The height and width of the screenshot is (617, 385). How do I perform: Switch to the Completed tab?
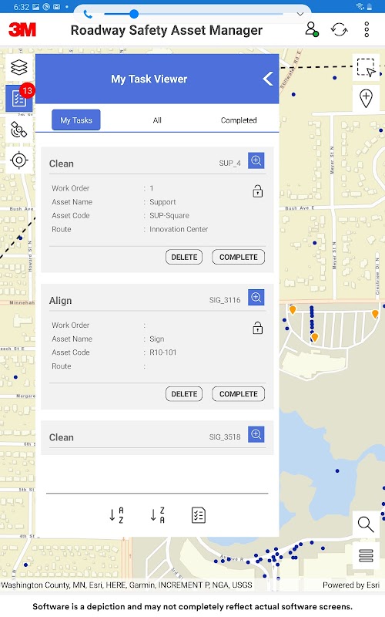tap(239, 120)
